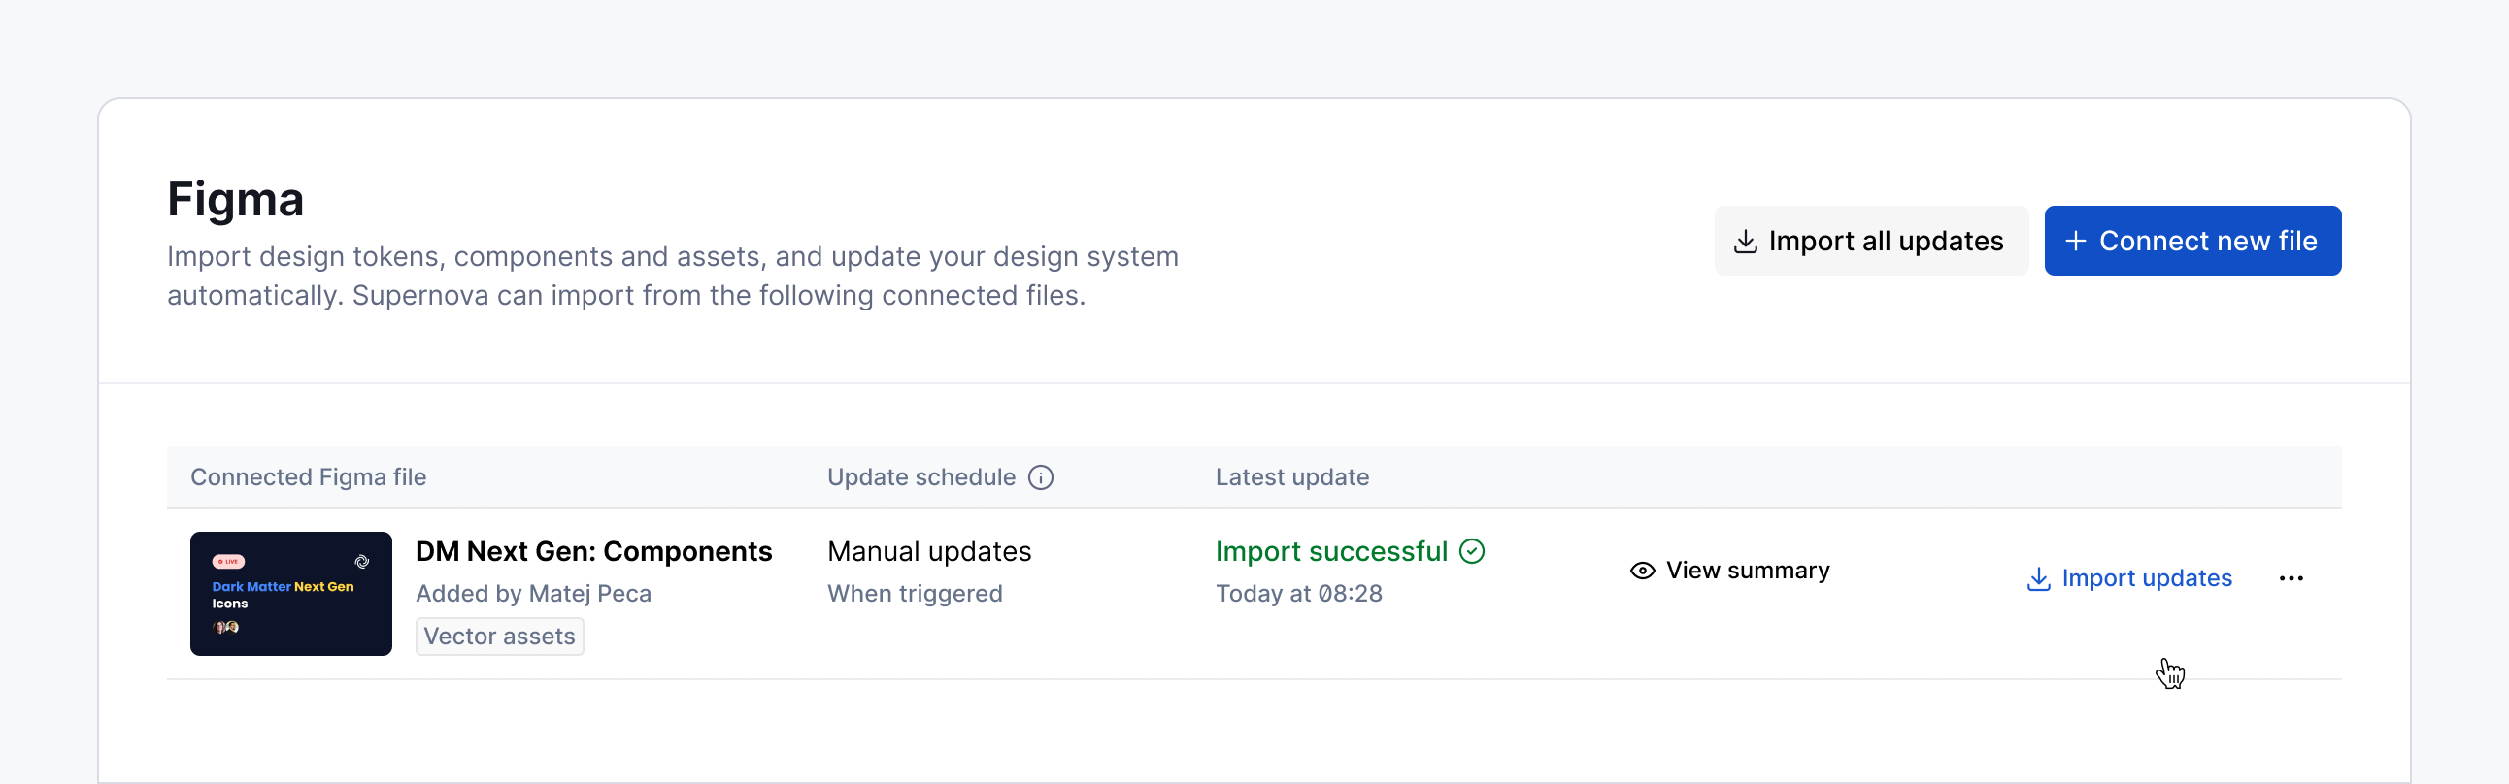Click Connect new file button

(x=2191, y=241)
